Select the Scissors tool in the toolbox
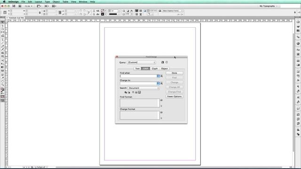301x169 pixels. 2,61
